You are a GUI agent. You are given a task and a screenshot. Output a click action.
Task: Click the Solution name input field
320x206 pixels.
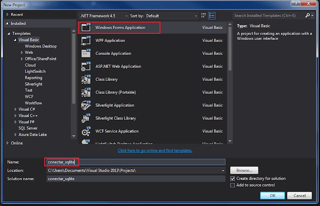pyautogui.click(x=136, y=179)
